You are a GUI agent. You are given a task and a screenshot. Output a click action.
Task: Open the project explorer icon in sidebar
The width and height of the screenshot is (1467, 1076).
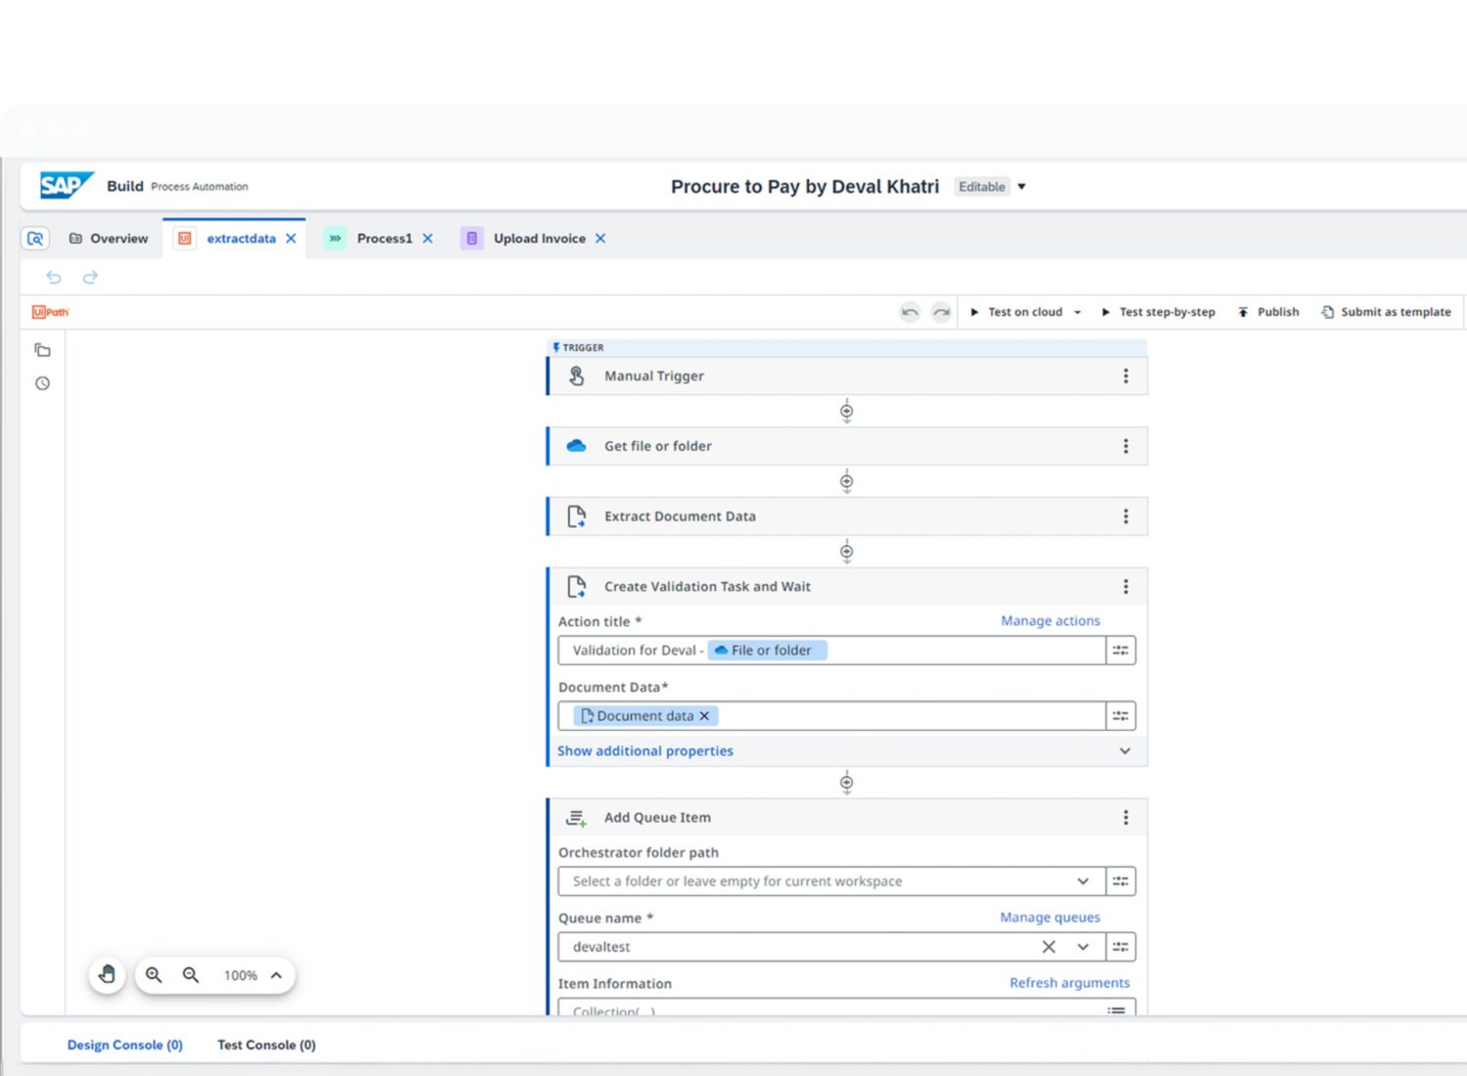coord(42,350)
